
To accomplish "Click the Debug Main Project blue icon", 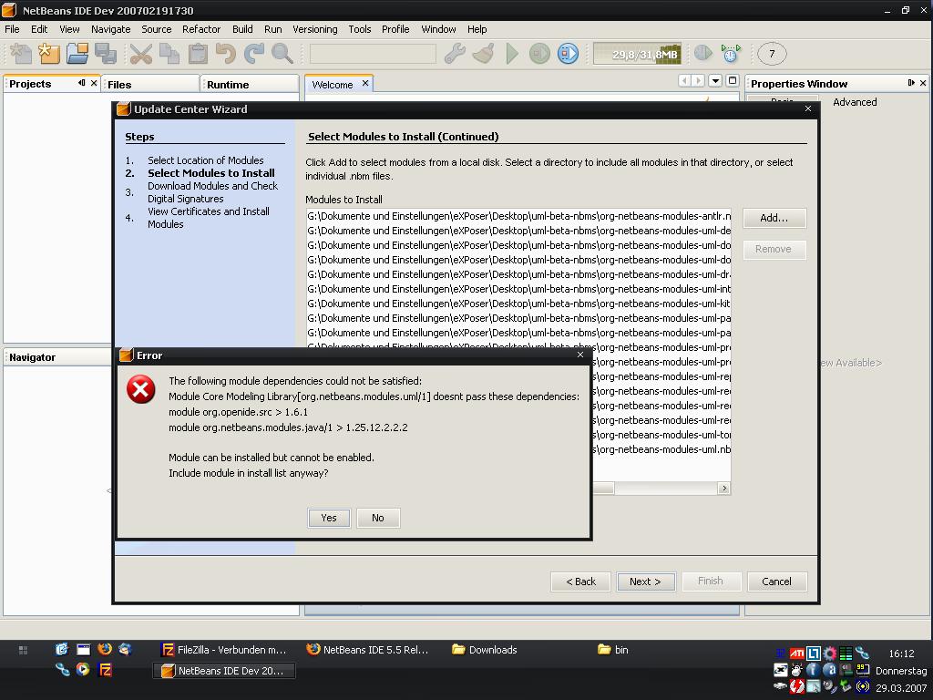I will click(x=568, y=54).
